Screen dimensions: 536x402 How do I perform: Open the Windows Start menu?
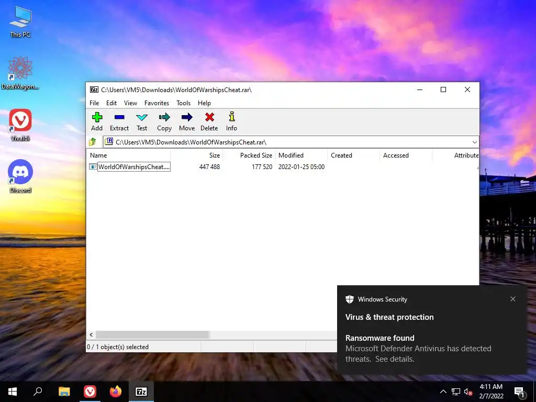[x=13, y=392]
